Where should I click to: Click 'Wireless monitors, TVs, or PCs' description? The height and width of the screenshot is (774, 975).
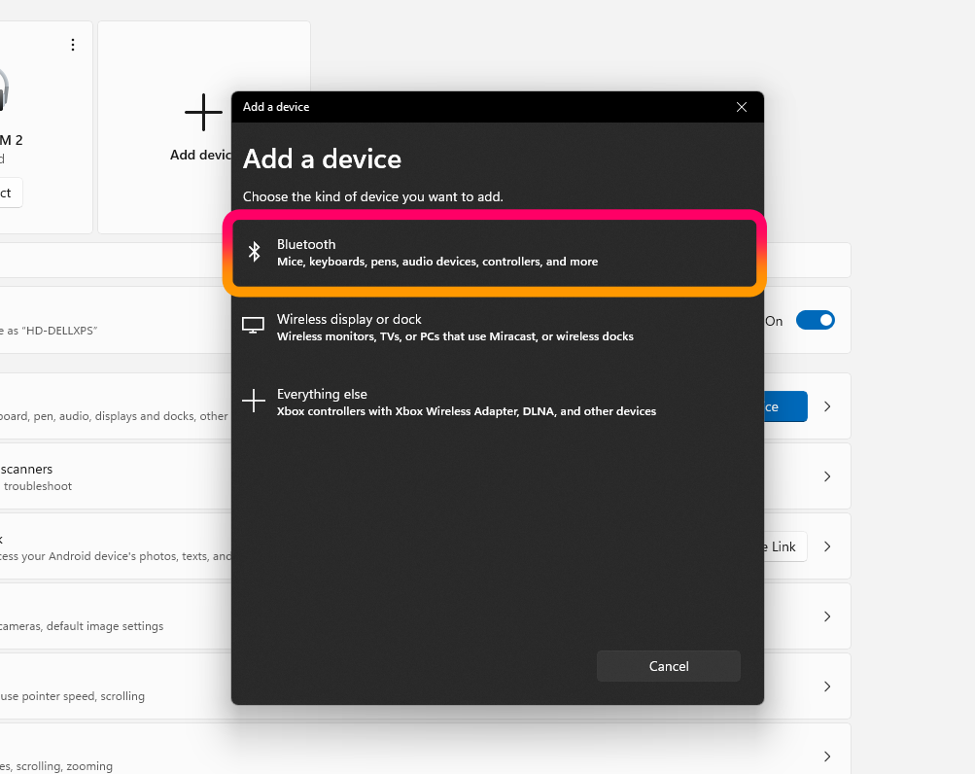pyautogui.click(x=455, y=336)
